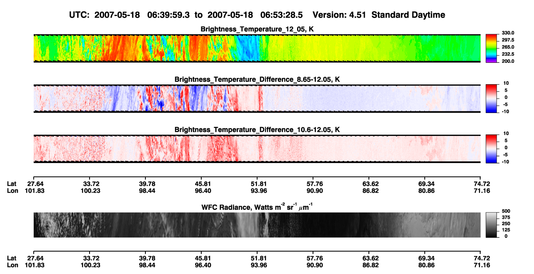The height and width of the screenshot is (274, 534).
Task: Click the 10 value on the 10.6-12.05 color bar
Action: pos(507,134)
